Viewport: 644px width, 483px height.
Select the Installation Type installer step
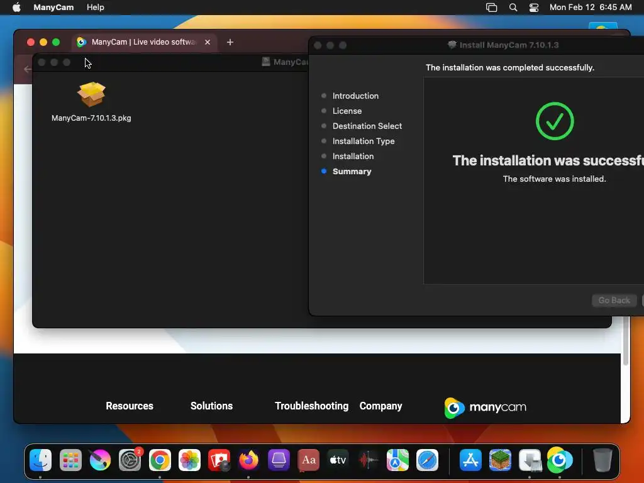point(363,142)
